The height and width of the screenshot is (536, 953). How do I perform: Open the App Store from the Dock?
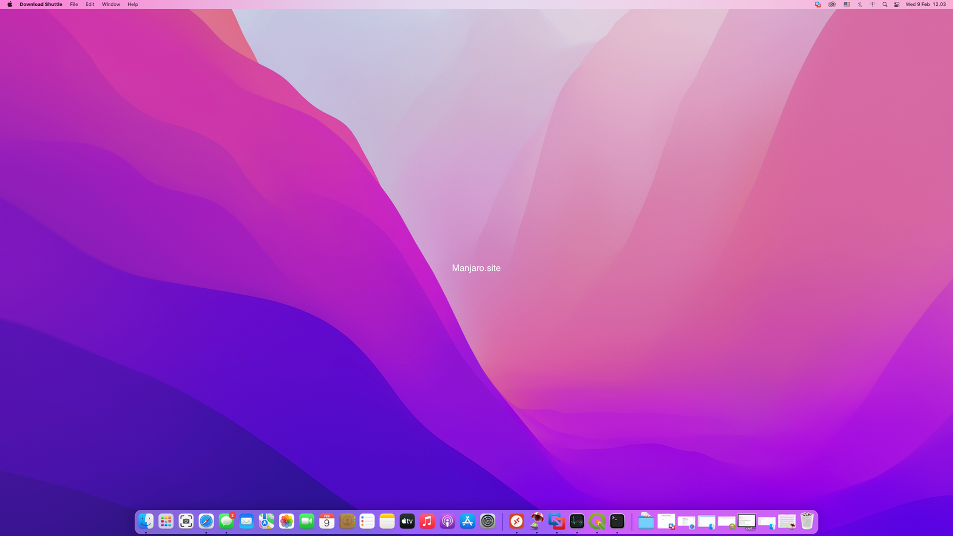468,521
